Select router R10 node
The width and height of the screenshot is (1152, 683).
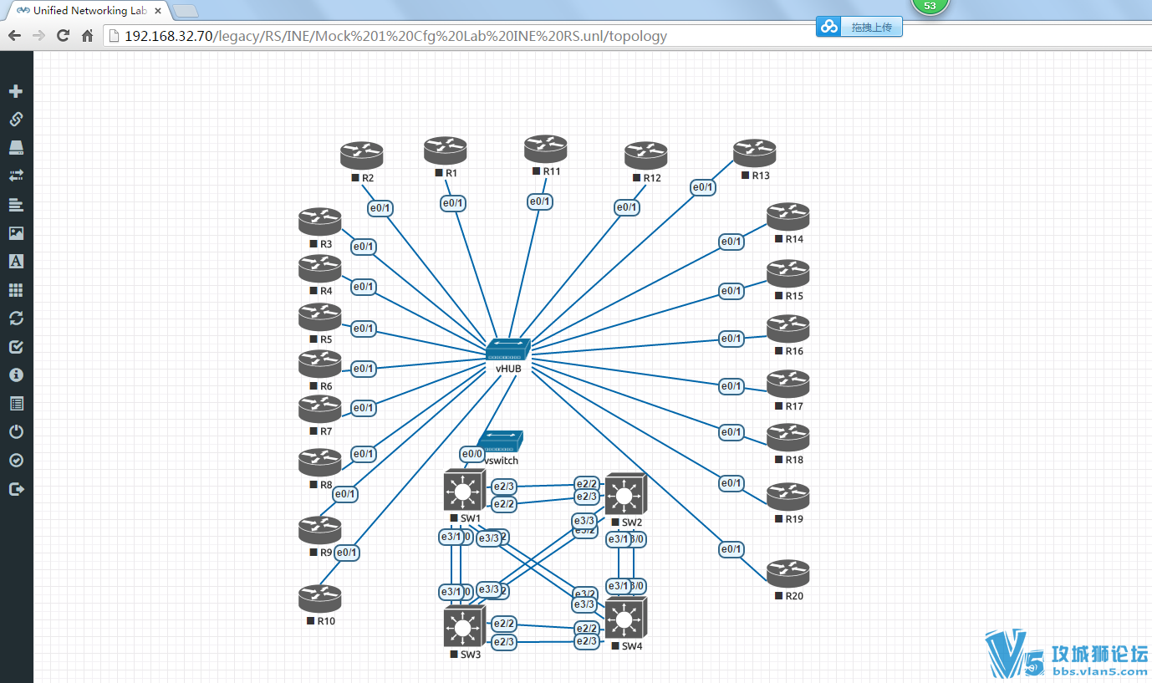point(319,599)
